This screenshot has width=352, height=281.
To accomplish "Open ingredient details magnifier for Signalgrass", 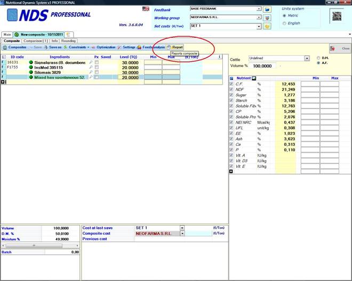I will [91, 62].
